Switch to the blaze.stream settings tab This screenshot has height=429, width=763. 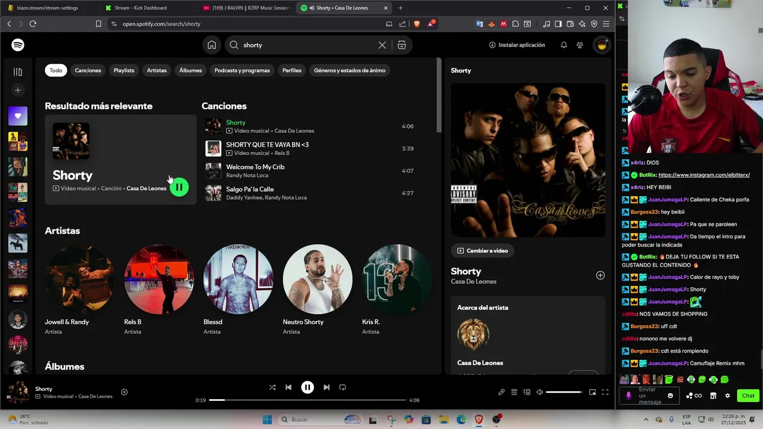49,8
